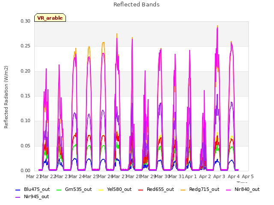Click the 0.00 y-axis tick label
Screen dimensions: 274x205
pyautogui.click(x=26, y=170)
